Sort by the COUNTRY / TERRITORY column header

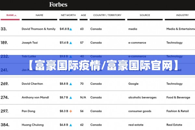107,15
